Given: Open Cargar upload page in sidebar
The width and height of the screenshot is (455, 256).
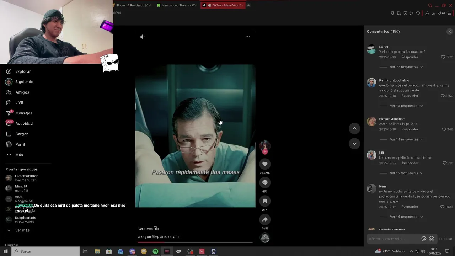Looking at the screenshot, I should click(17, 134).
